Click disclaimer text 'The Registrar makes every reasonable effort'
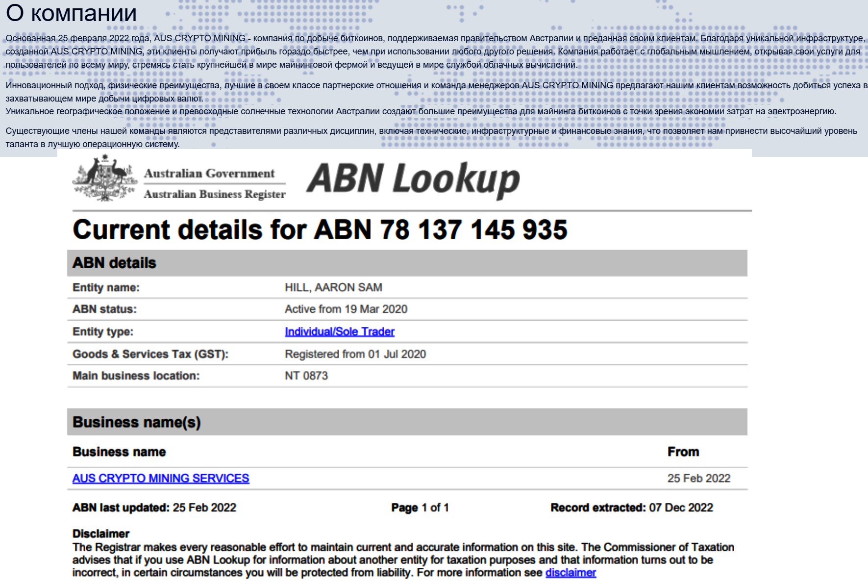Screen dimensions: 868x584 [x=403, y=559]
